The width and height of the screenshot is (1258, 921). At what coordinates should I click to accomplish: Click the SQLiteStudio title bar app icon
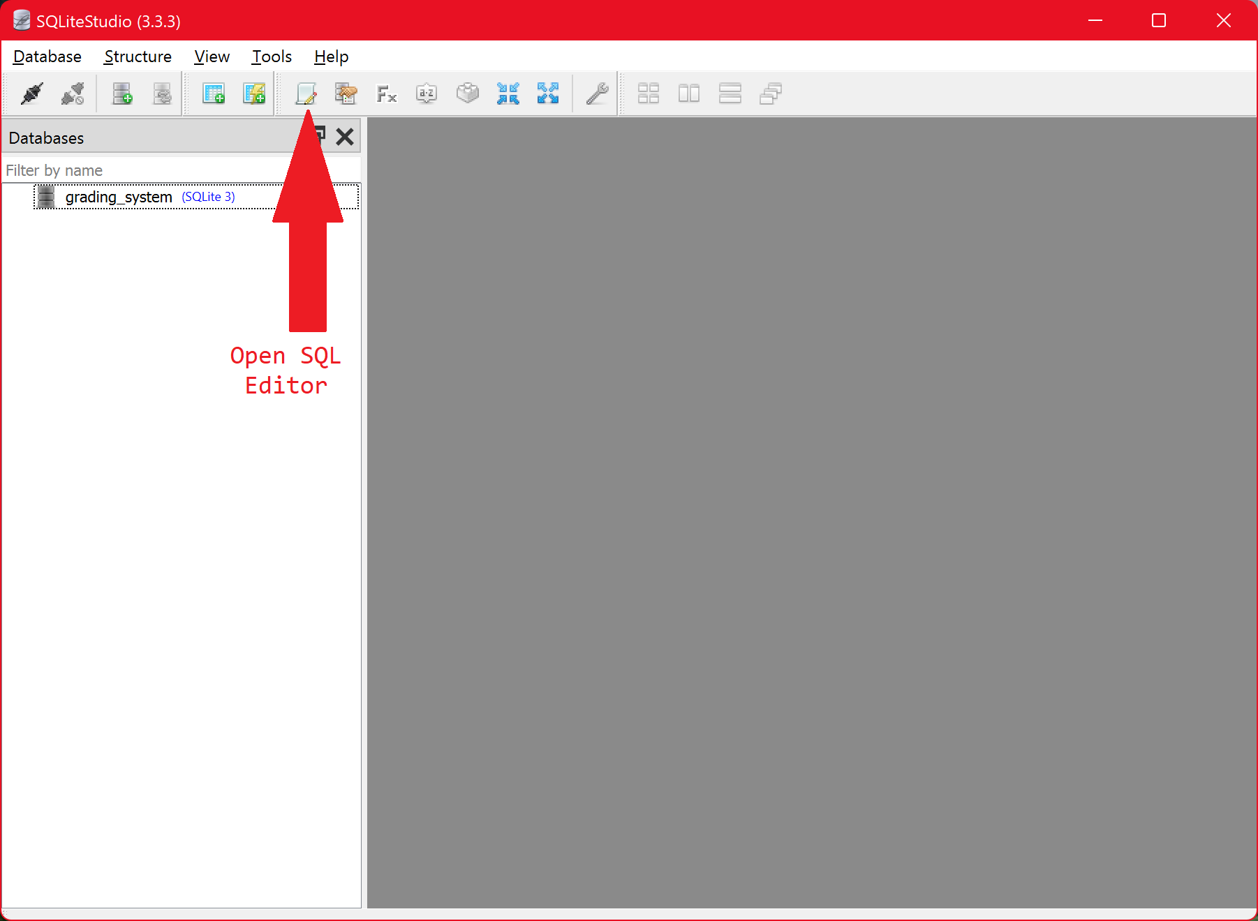[22, 20]
